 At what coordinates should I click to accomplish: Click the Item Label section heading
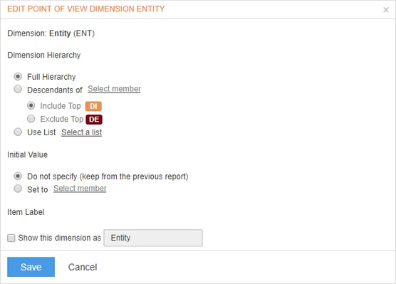(26, 212)
